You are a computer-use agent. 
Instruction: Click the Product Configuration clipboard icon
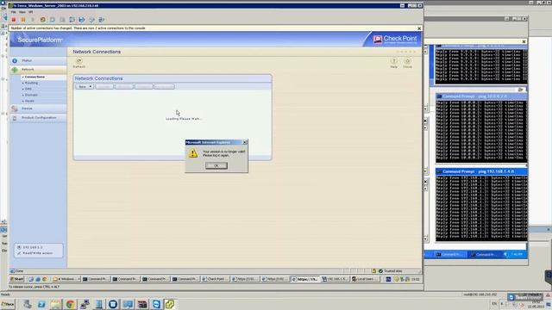click(15, 118)
